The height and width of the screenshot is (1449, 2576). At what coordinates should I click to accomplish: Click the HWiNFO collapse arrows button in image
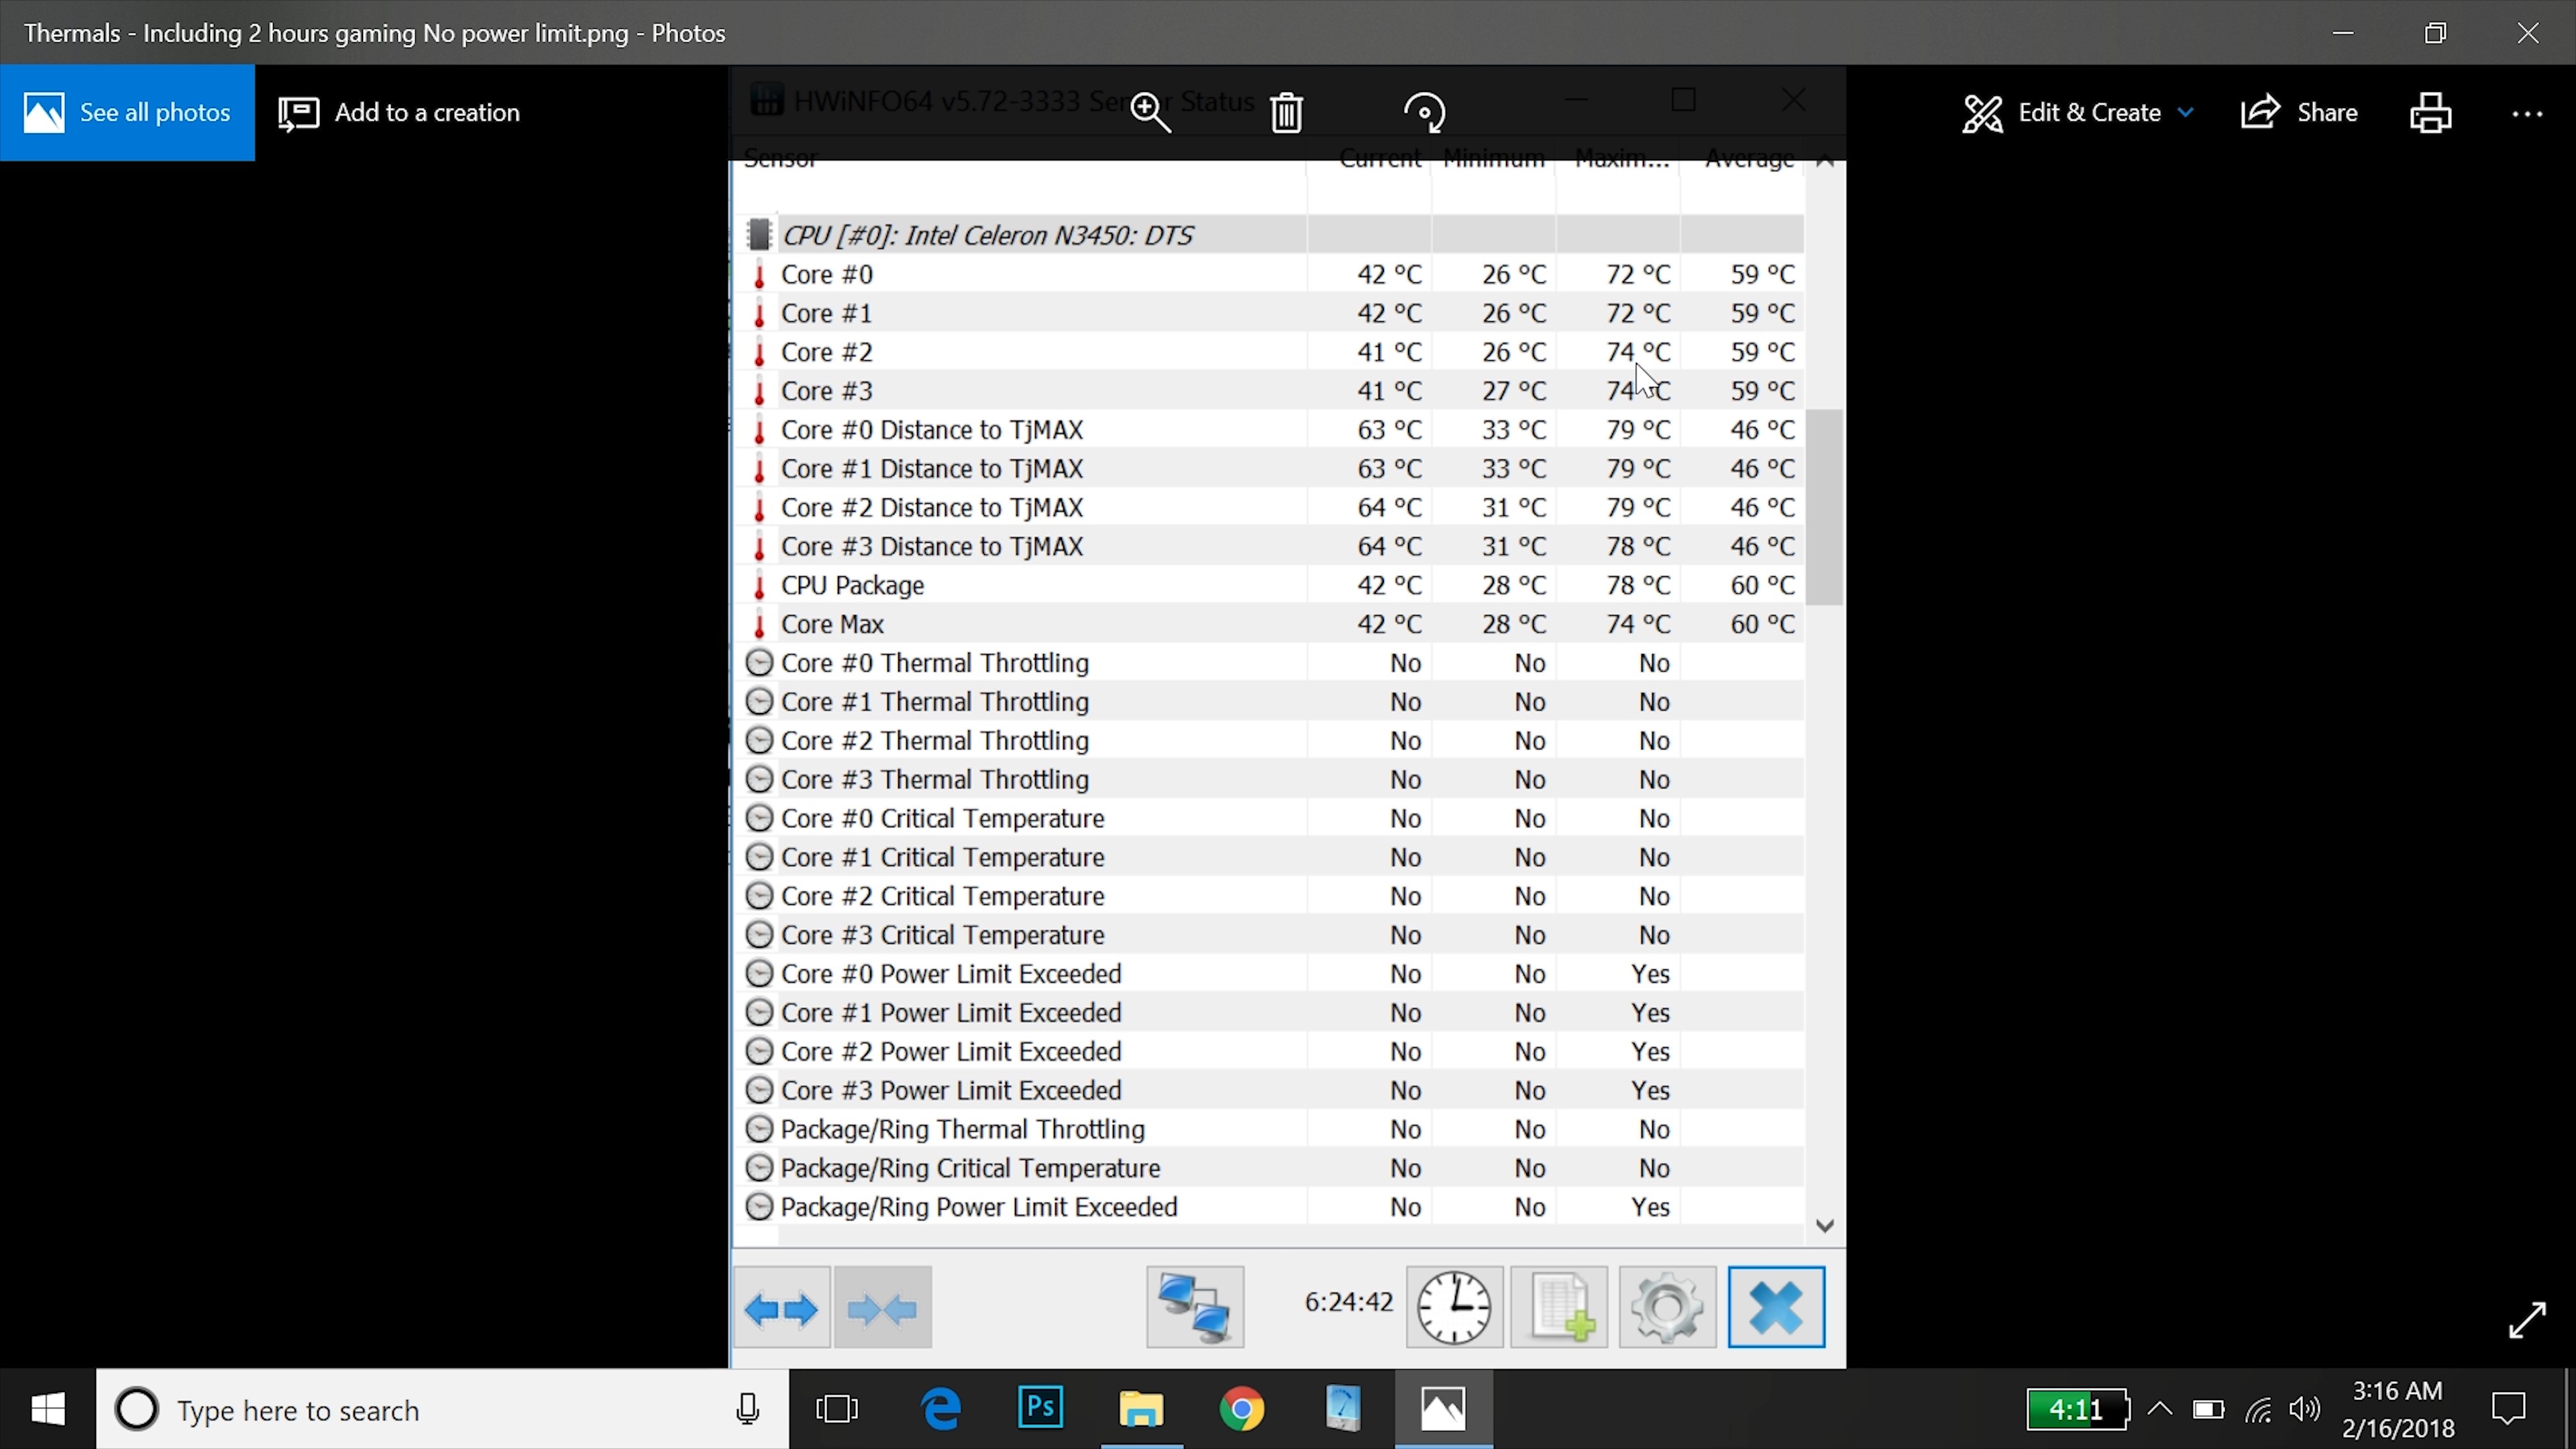pos(882,1307)
